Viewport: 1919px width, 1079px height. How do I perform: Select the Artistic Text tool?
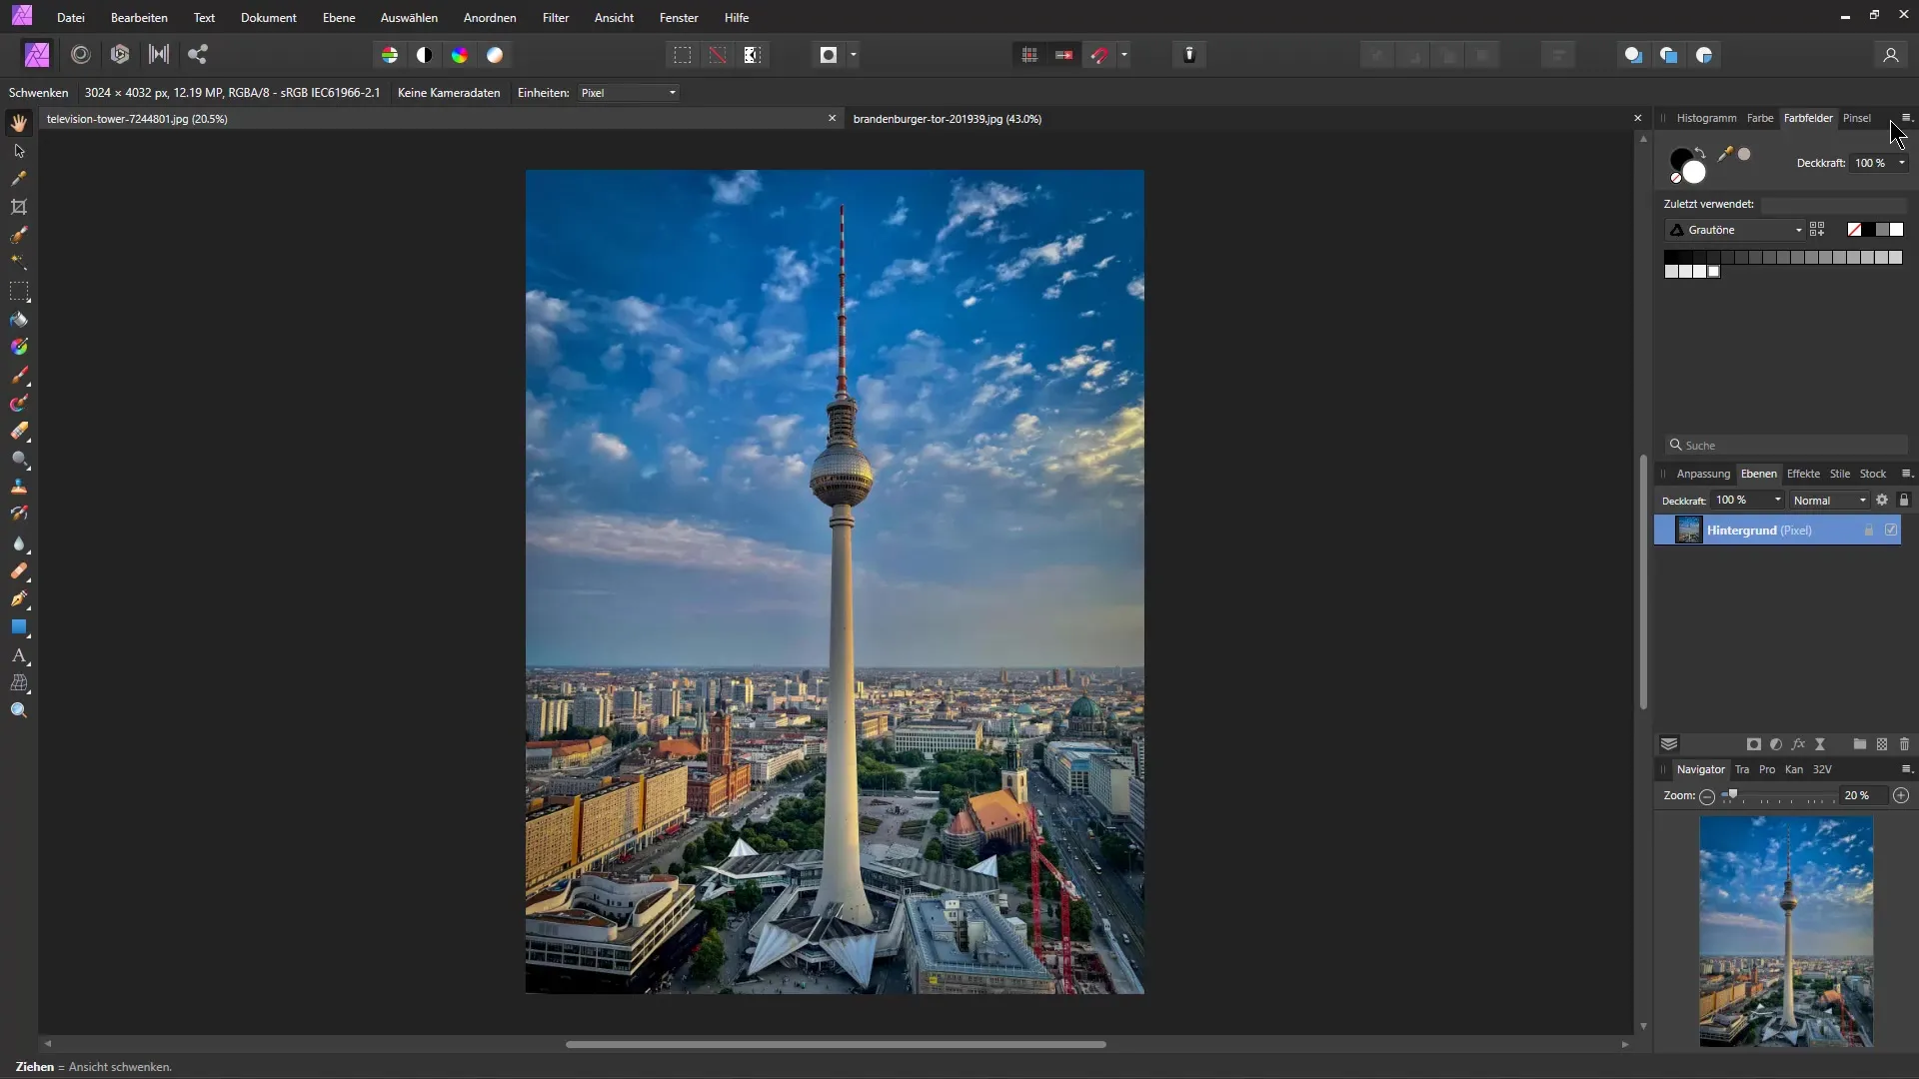coord(19,655)
